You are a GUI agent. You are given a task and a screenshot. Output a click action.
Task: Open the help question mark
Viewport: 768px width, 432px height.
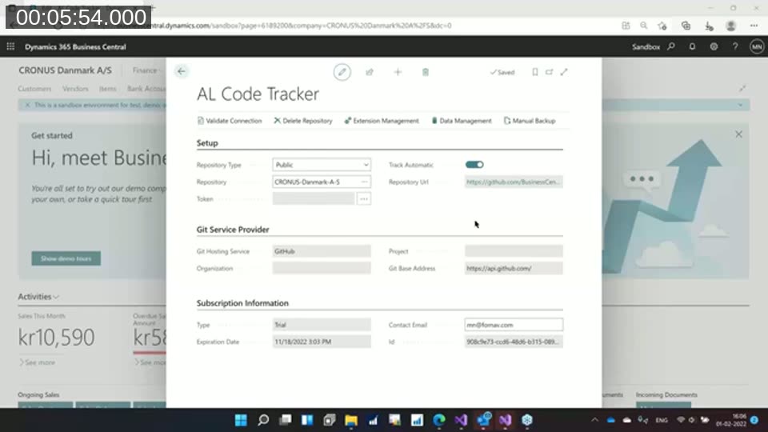pyautogui.click(x=734, y=46)
